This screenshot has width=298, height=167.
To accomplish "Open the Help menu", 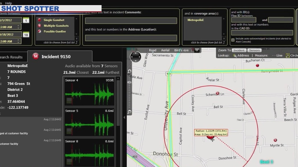I will (8, 3).
